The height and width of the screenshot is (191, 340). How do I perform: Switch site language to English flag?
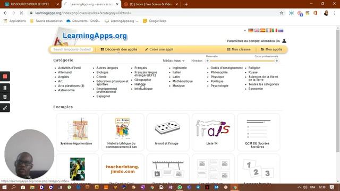257,31
